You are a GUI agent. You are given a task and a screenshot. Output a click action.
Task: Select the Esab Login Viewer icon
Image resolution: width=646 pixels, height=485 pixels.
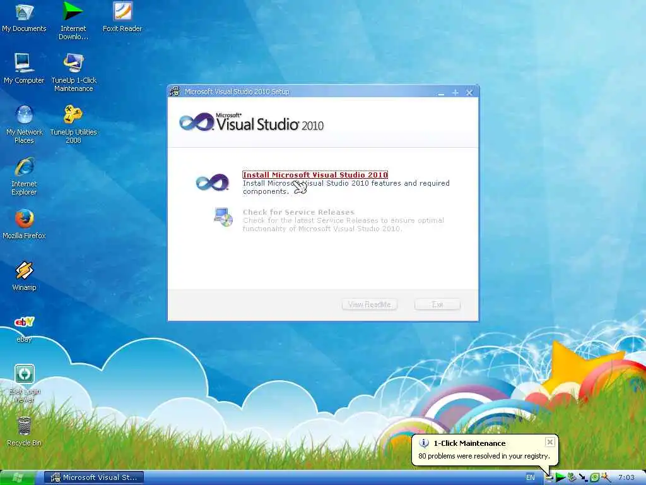click(x=25, y=383)
